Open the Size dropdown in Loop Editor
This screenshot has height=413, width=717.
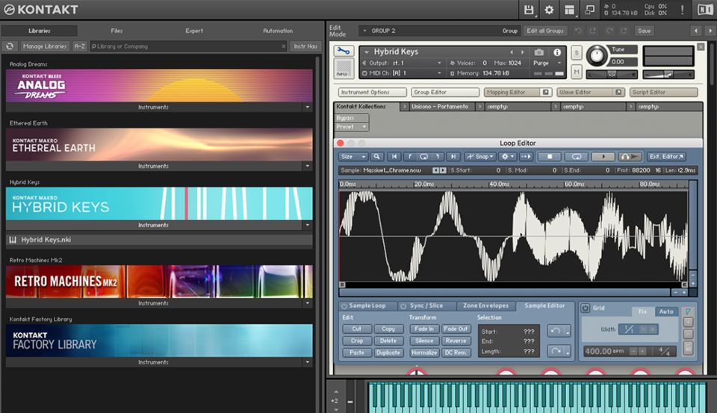(353, 156)
